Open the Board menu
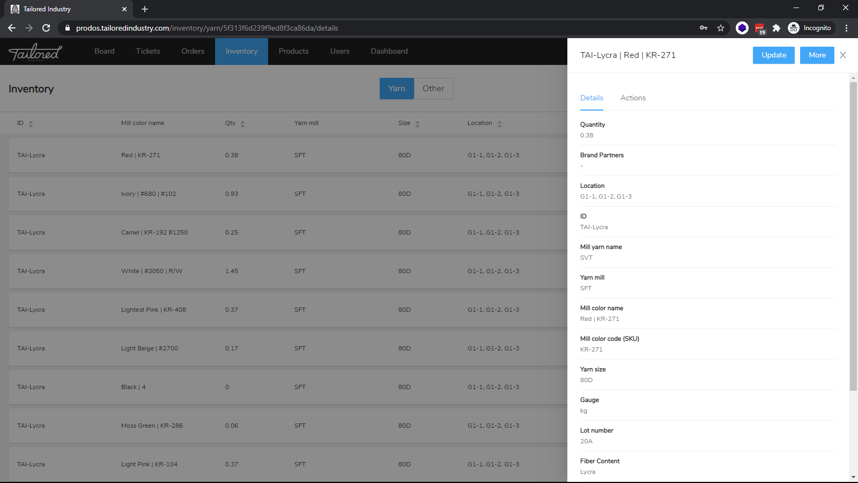858x483 pixels. 105,52
